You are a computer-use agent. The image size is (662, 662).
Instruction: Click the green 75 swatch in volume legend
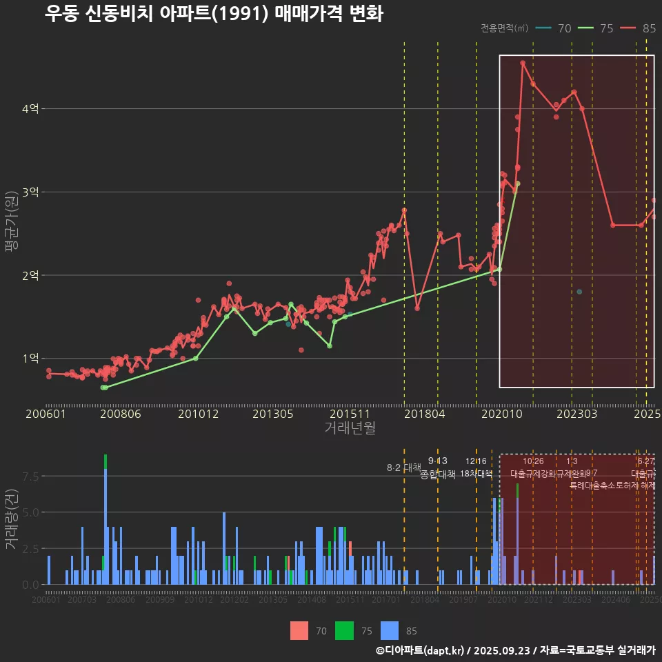pyautogui.click(x=344, y=630)
